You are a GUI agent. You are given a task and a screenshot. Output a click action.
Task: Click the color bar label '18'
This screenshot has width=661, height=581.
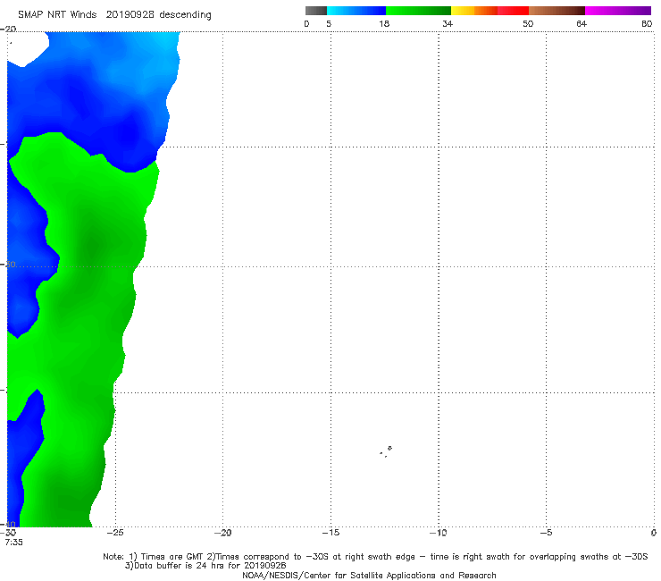384,23
